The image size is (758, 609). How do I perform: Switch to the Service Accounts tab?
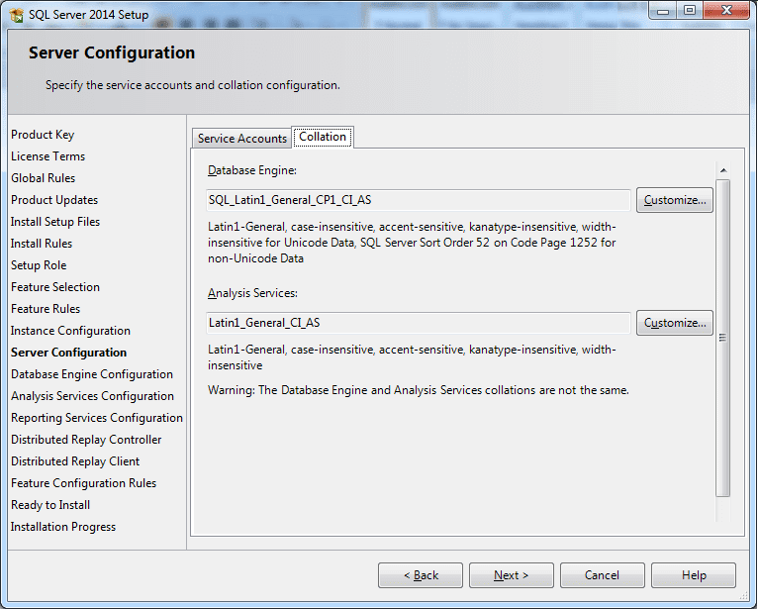[x=241, y=139]
